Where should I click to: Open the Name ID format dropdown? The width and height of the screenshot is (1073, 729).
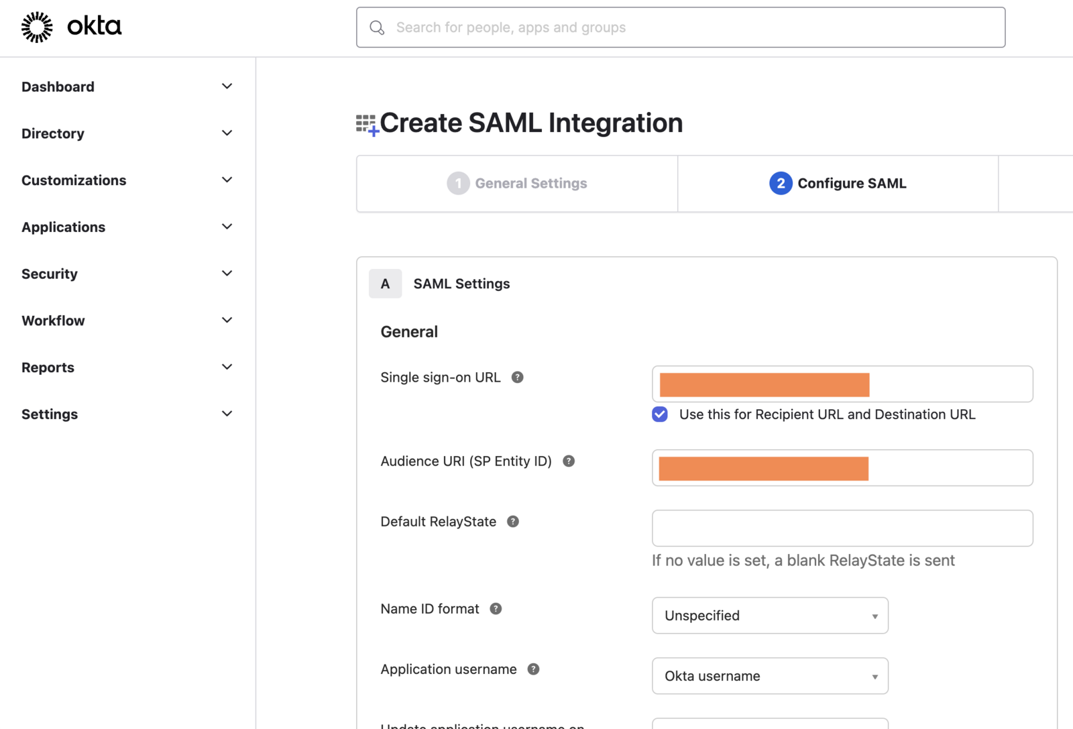coord(770,616)
